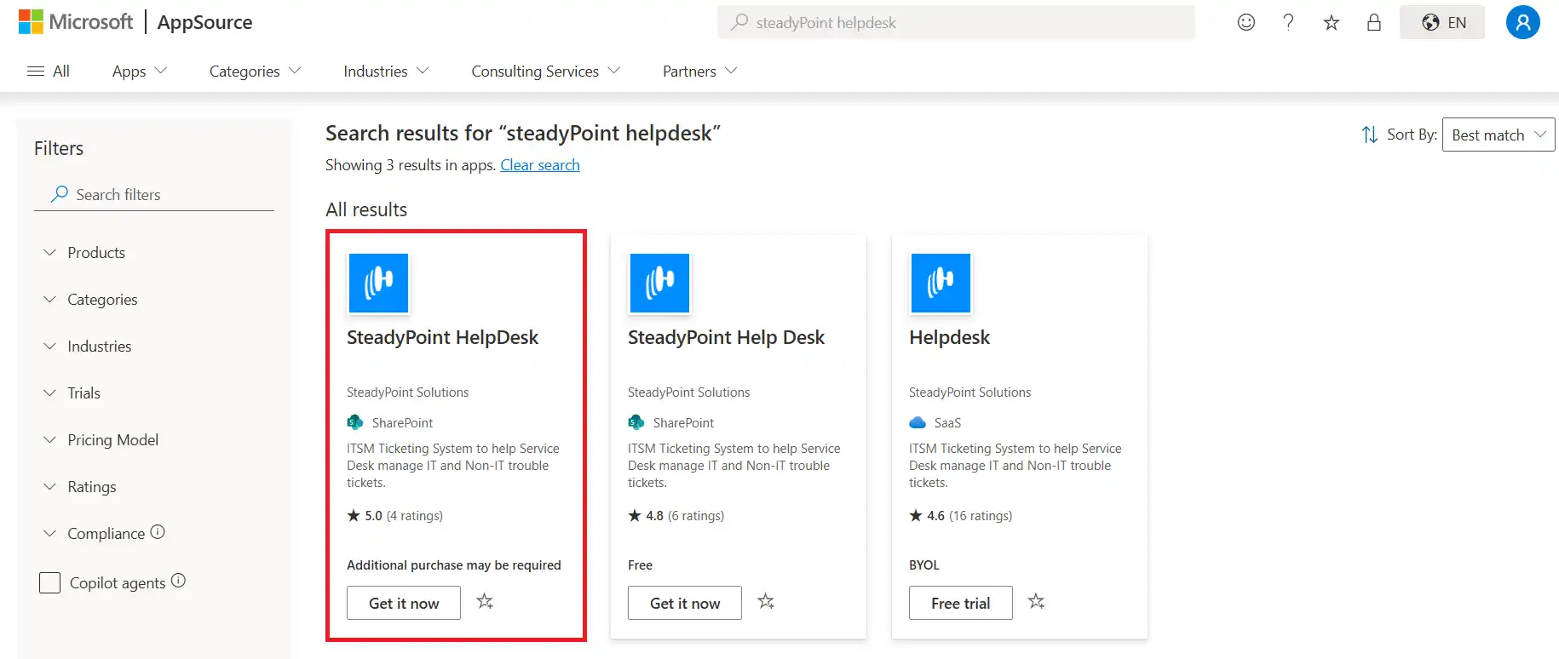Open the help question mark icon

[x=1289, y=22]
